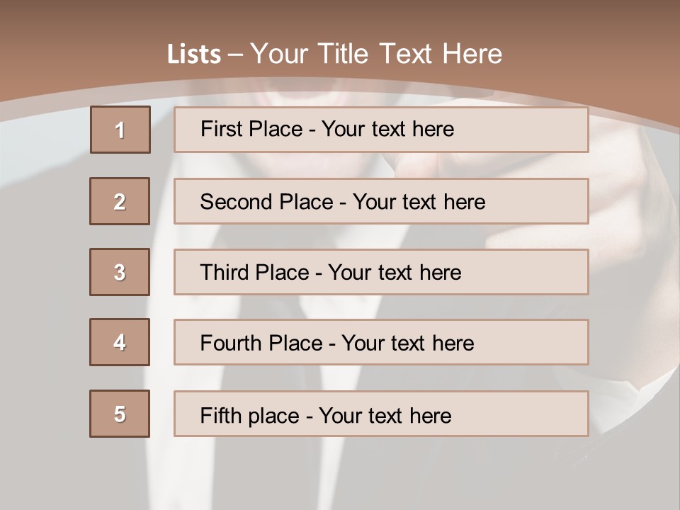This screenshot has width=680, height=510.
Task: Click the word Fourth in the list
Action: pos(231,343)
